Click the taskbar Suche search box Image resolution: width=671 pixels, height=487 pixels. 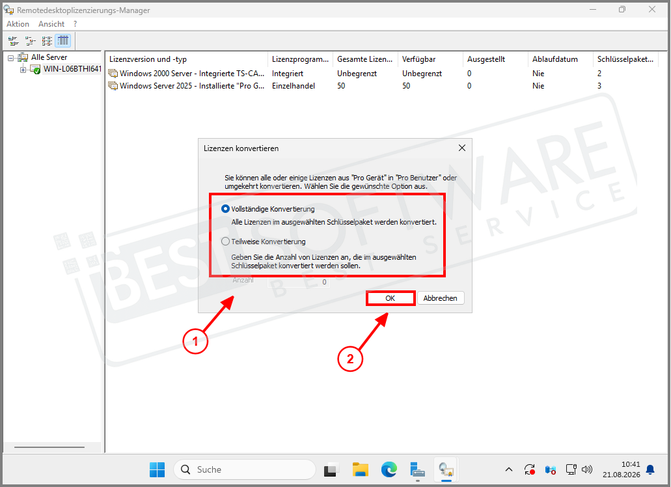(245, 469)
